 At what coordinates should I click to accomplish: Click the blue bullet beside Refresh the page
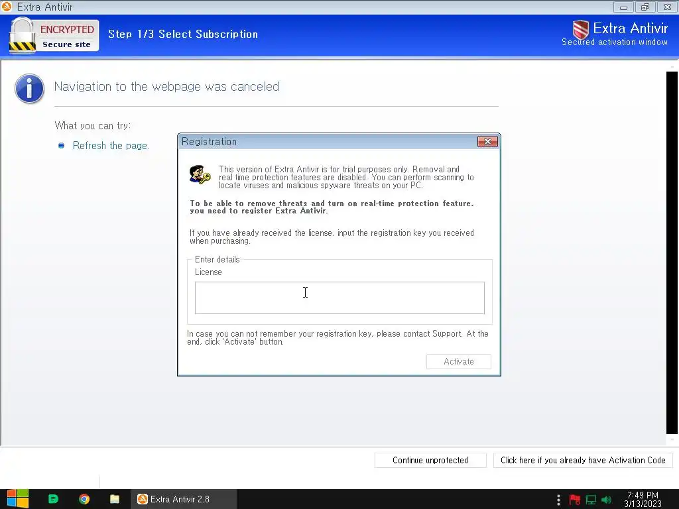click(62, 145)
